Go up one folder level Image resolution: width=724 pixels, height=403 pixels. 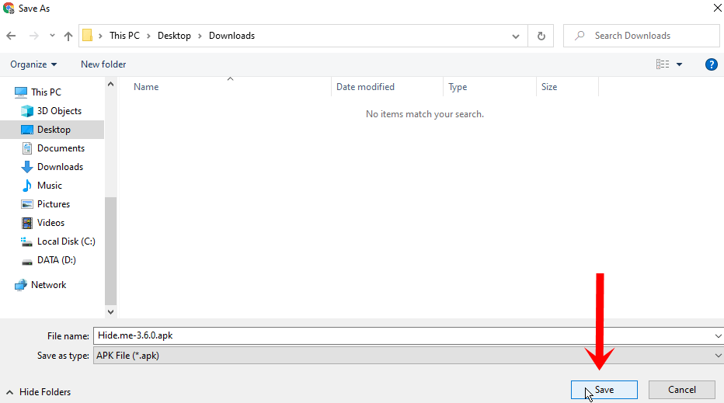68,36
